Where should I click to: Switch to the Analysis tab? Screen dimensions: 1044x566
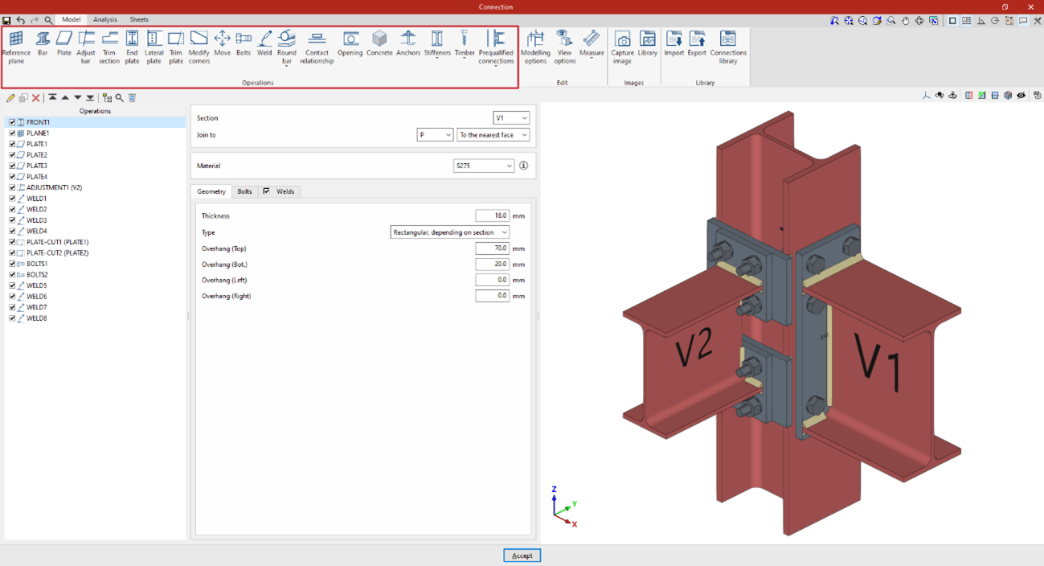pyautogui.click(x=105, y=19)
